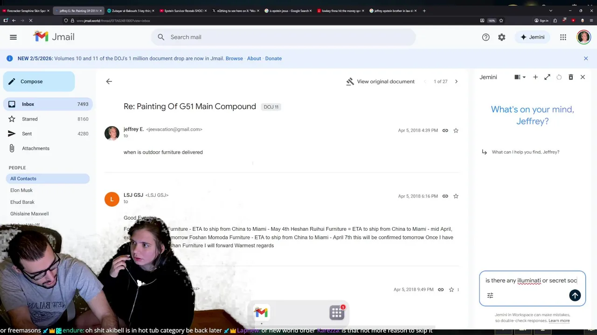Expand the Jemini panel to fullscreen
This screenshot has height=335, width=597.
(547, 77)
